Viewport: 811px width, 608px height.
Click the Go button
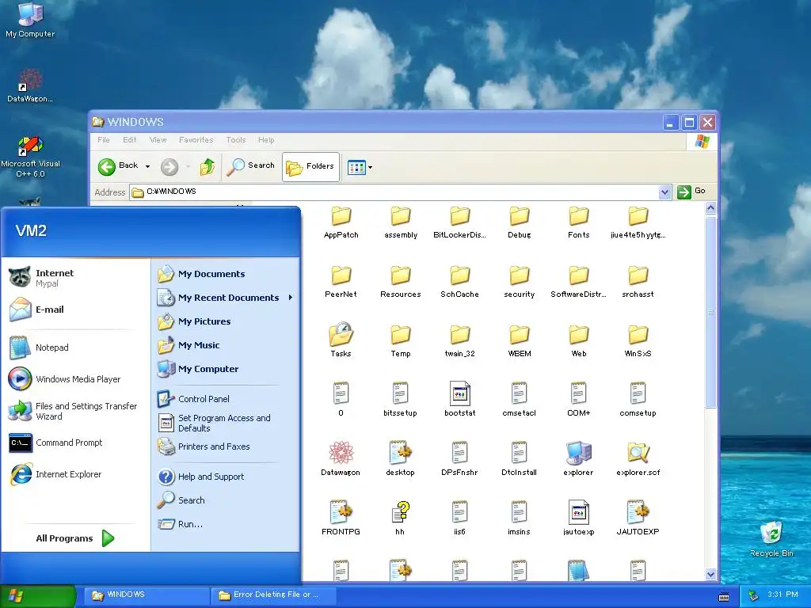(x=691, y=192)
